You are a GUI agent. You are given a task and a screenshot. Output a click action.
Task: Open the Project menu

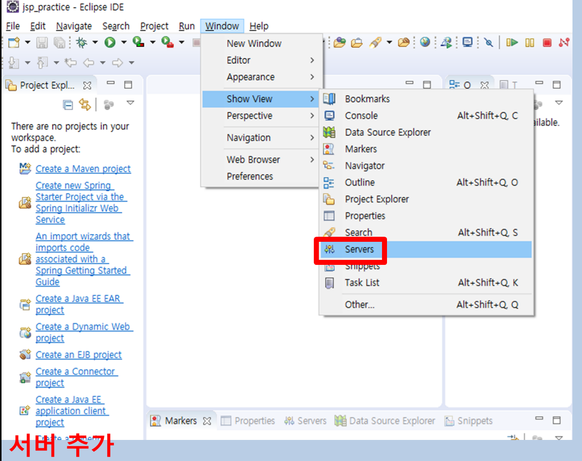(x=154, y=27)
